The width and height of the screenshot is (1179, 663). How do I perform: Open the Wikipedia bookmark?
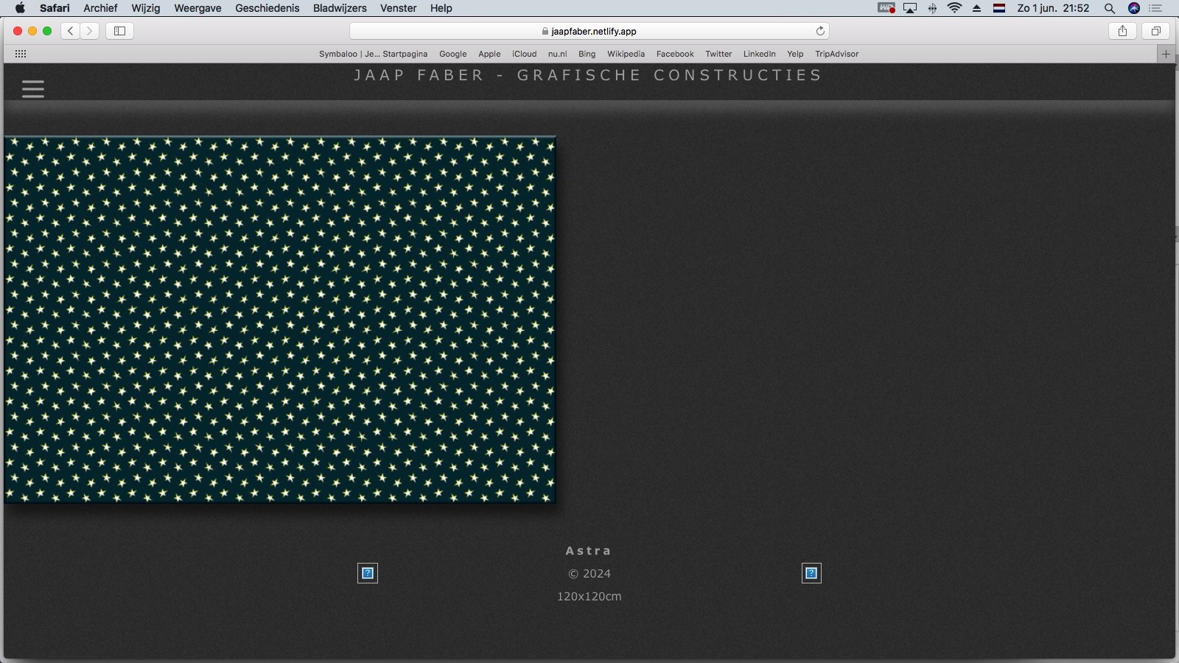[626, 54]
